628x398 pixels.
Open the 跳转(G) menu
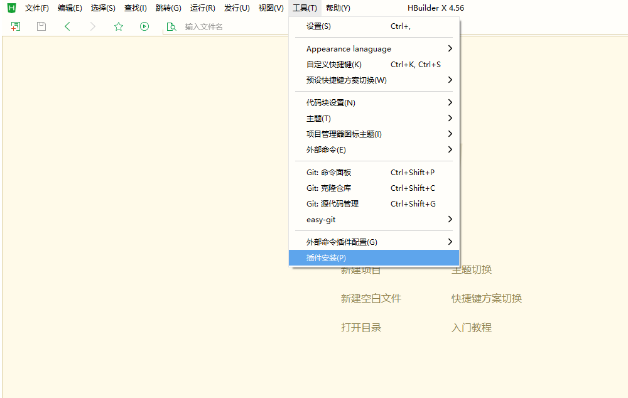click(x=168, y=8)
